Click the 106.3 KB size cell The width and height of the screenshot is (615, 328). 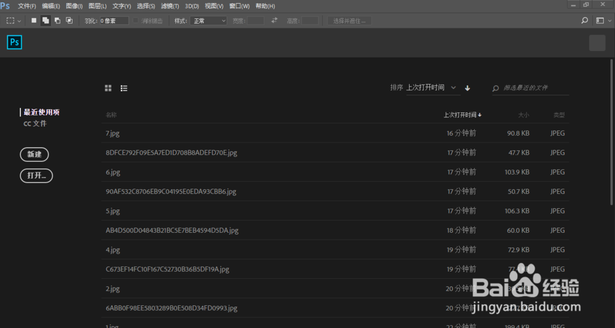point(517,211)
